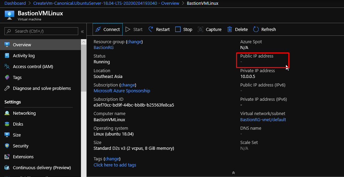Open Microsoft Azure Sponsorship link
The width and height of the screenshot is (344, 177).
(x=122, y=91)
